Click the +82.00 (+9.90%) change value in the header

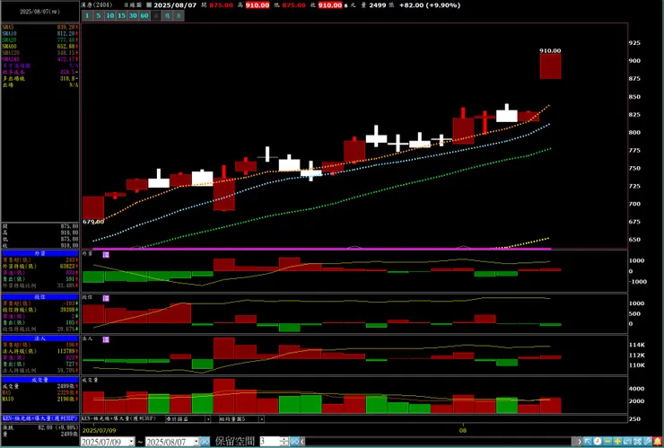[x=430, y=5]
